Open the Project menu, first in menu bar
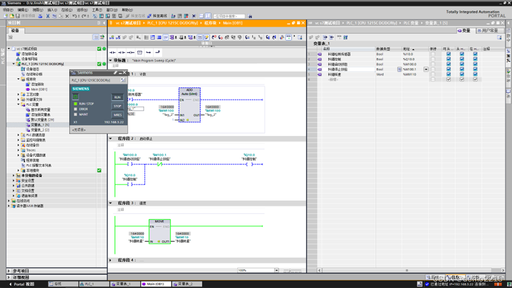This screenshot has height=288, width=512. coord(8,10)
